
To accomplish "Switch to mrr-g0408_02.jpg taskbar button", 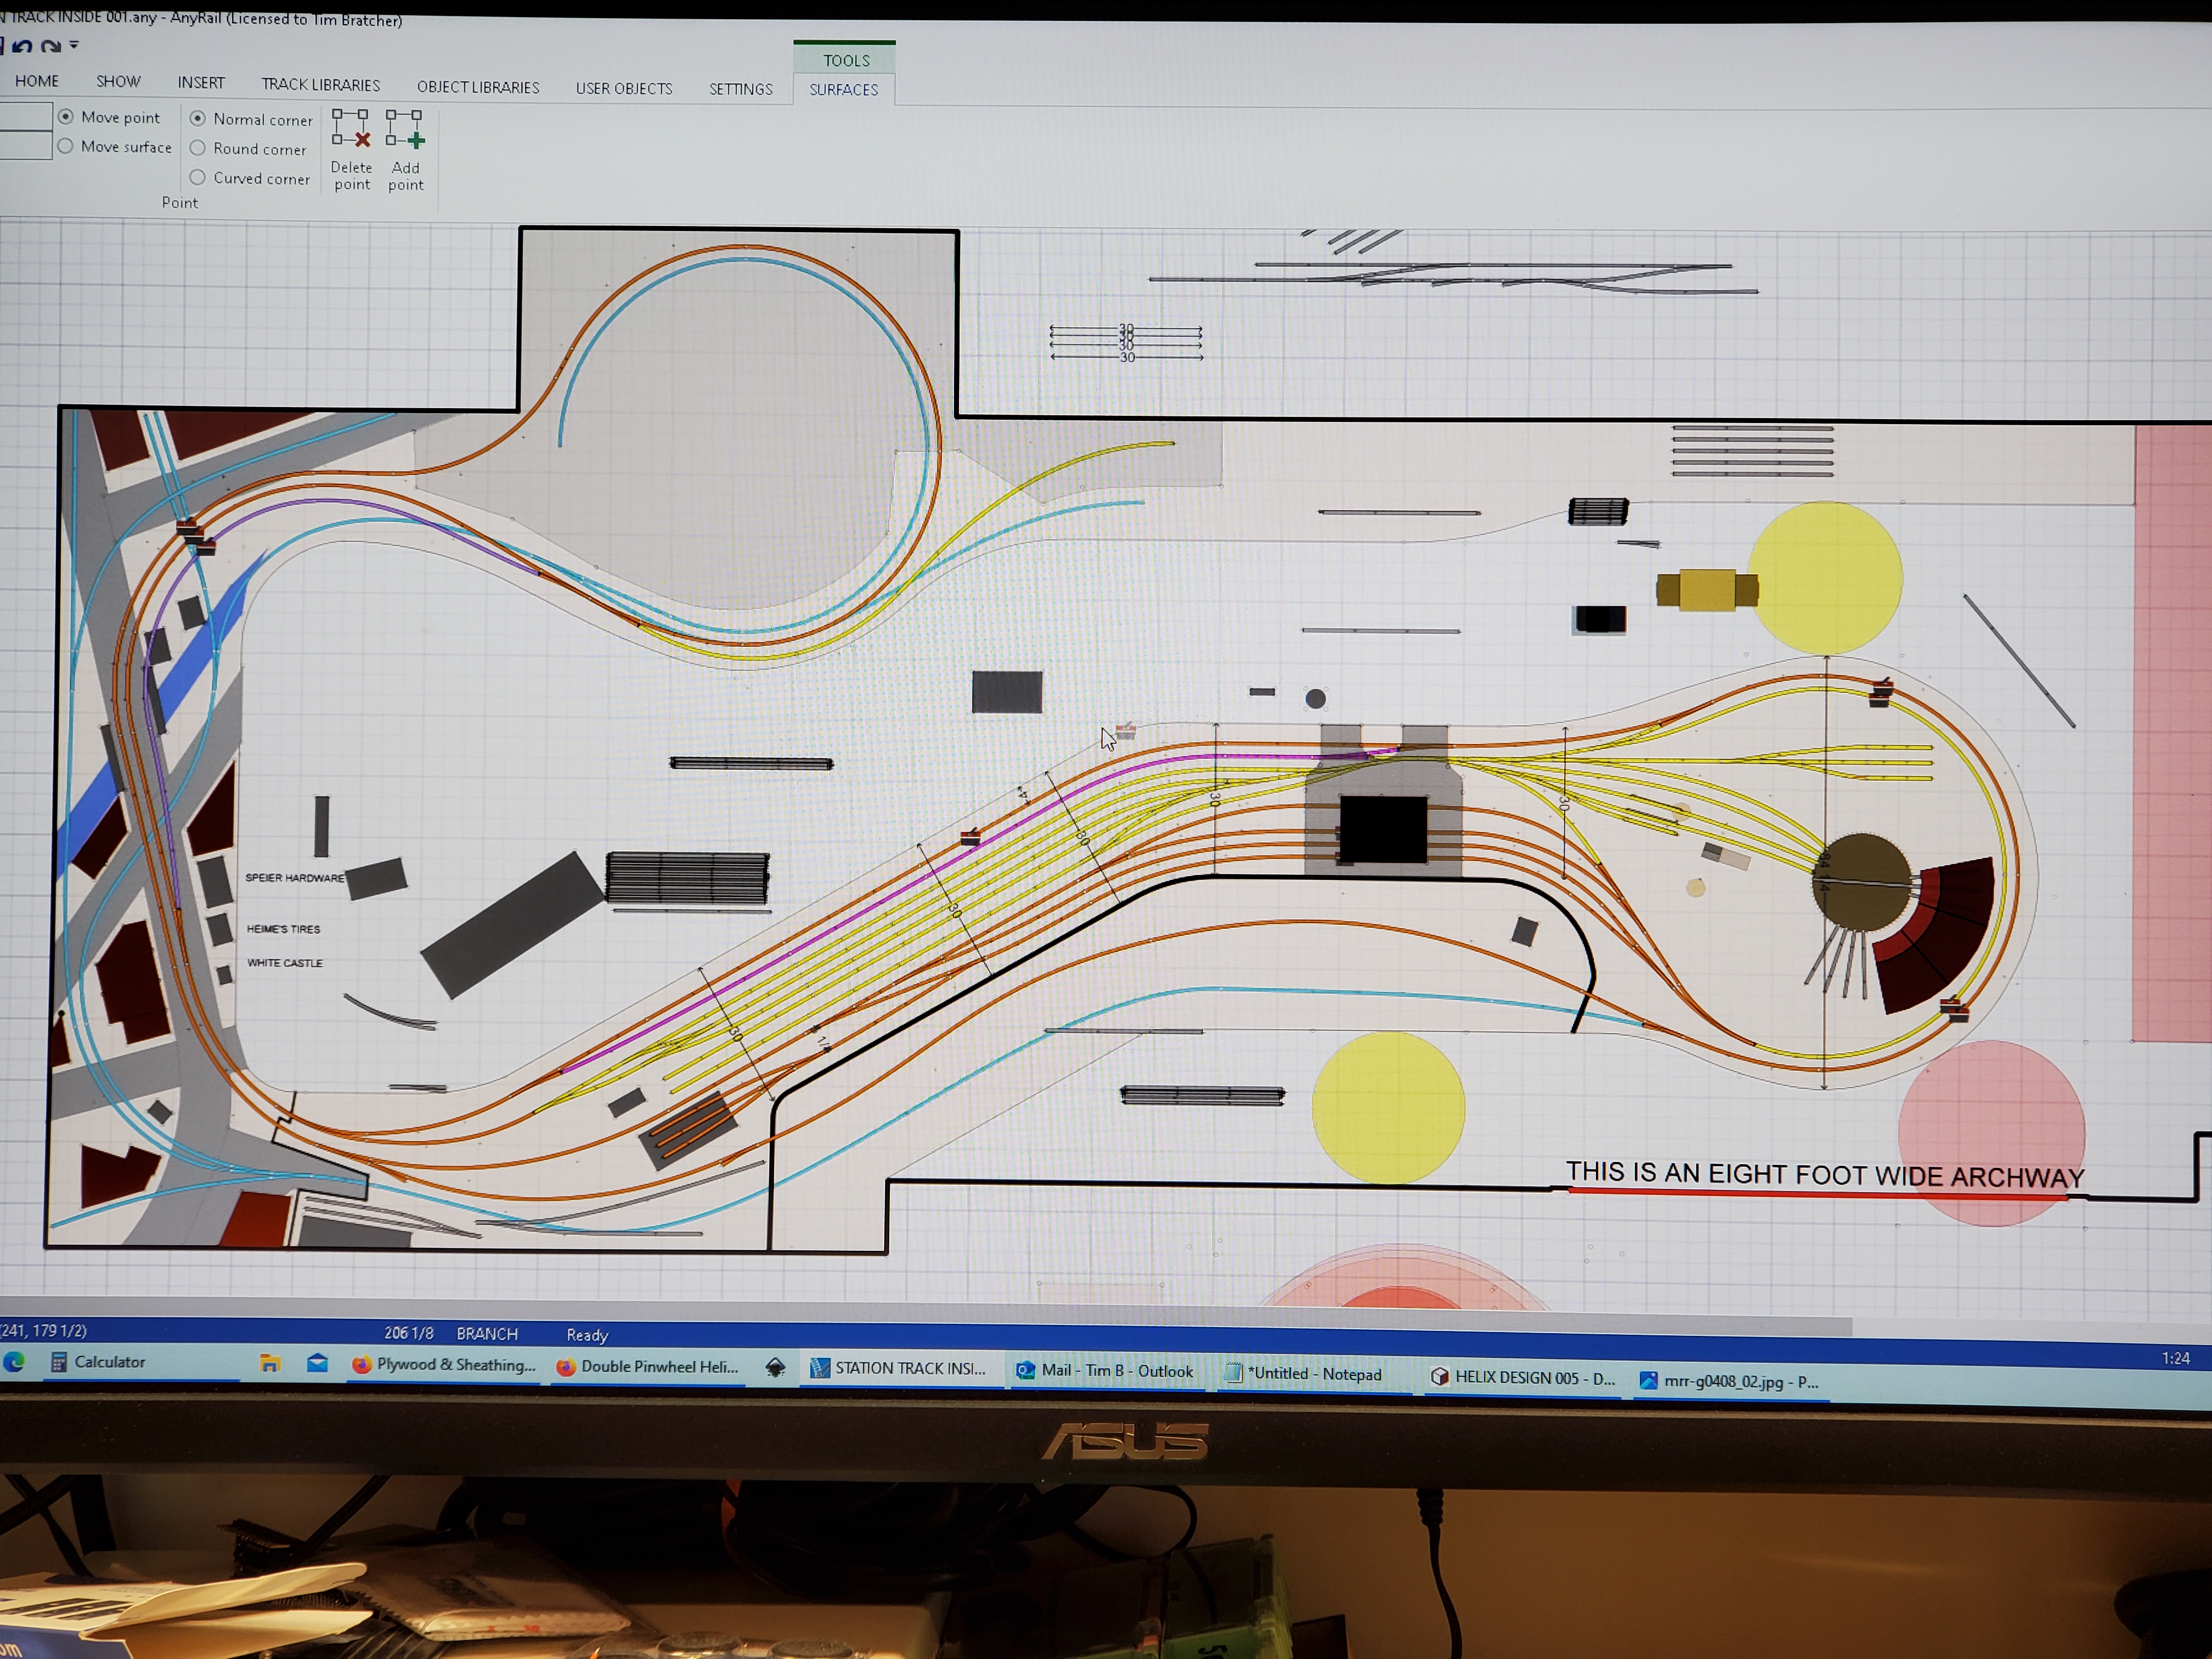I will [x=1729, y=1381].
